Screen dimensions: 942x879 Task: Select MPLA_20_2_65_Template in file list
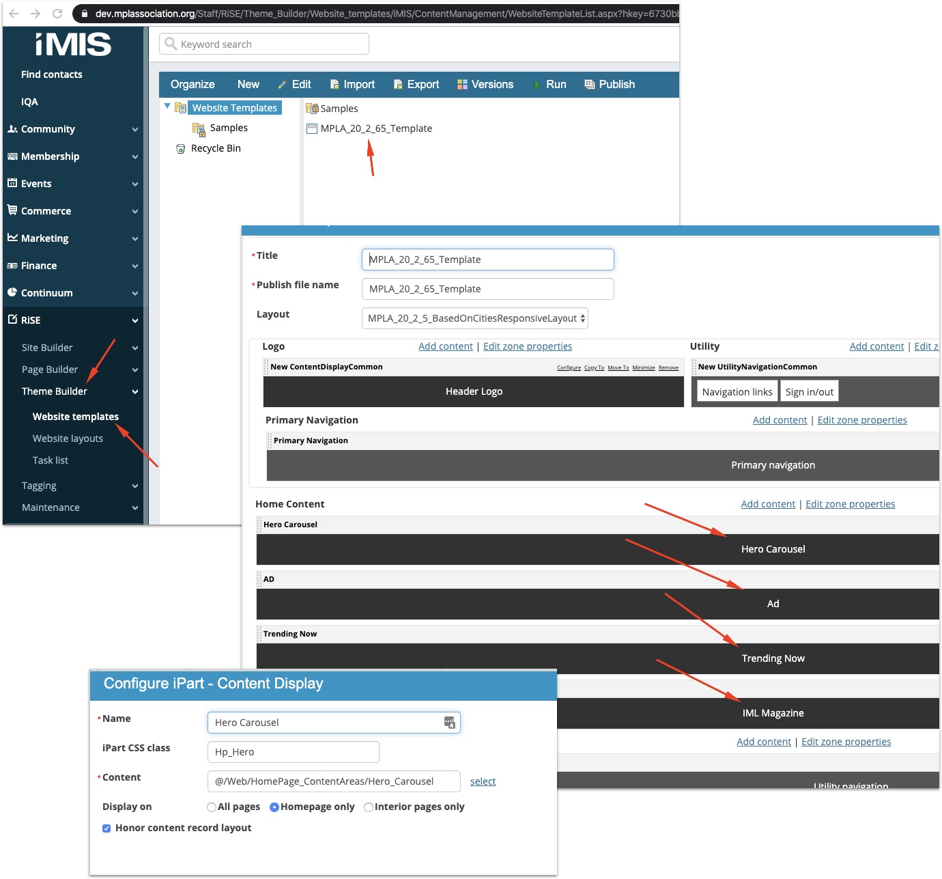pyautogui.click(x=376, y=128)
